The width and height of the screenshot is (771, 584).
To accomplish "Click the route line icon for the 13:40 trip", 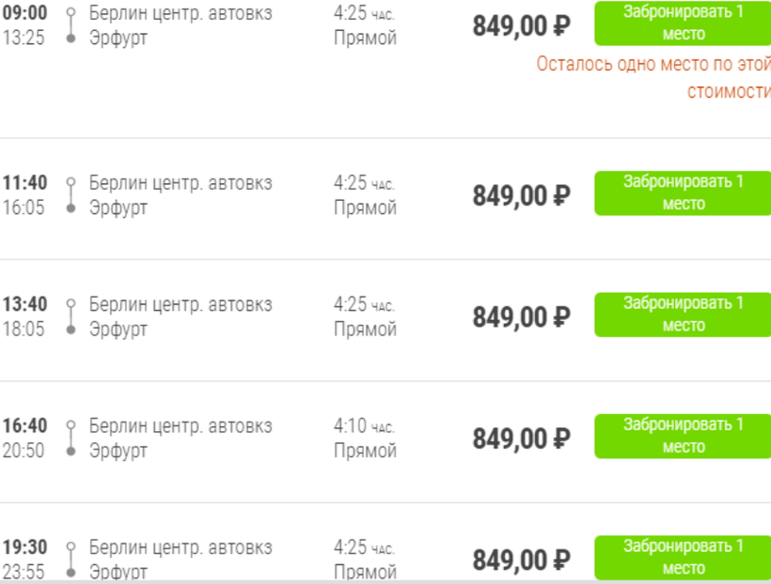I will [71, 316].
